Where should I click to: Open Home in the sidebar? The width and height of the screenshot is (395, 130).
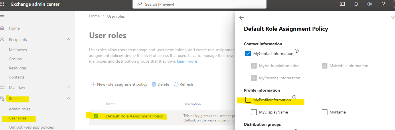[x=14, y=28]
